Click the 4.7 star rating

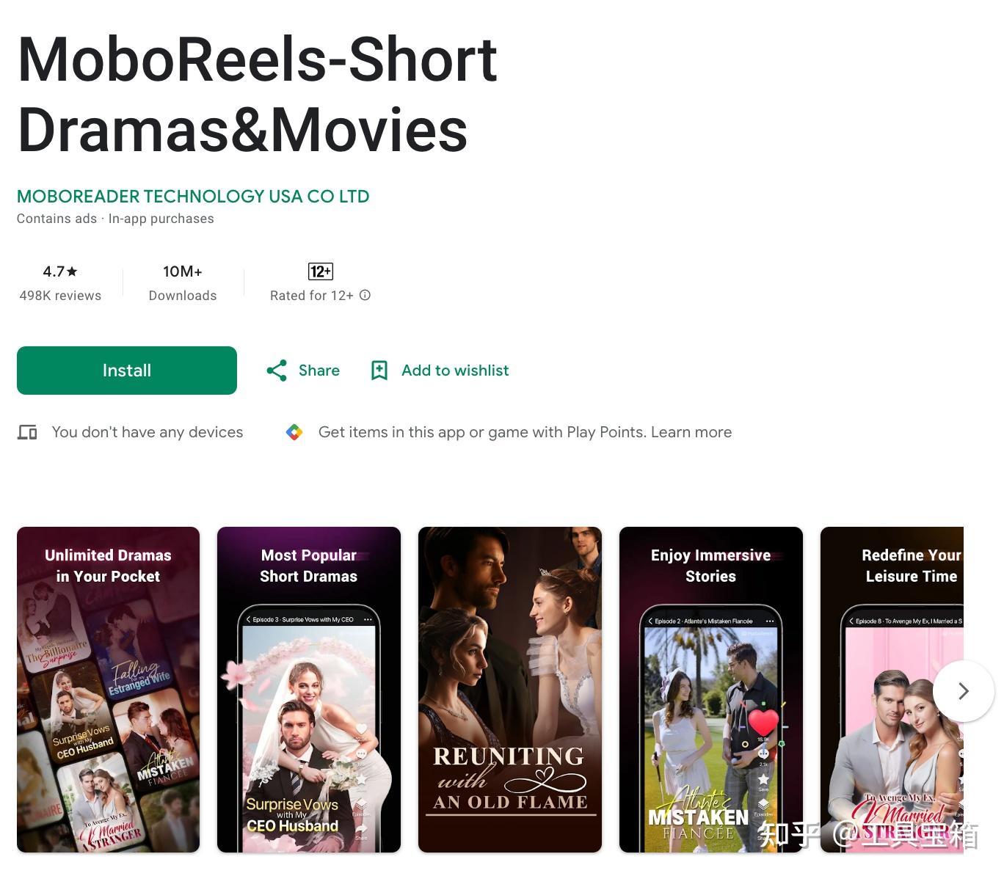(60, 271)
